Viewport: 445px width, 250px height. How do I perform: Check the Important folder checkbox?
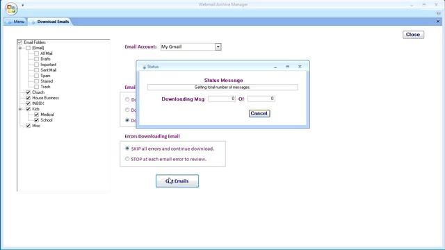(x=36, y=65)
